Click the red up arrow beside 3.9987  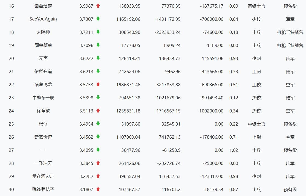pos(98,6)
